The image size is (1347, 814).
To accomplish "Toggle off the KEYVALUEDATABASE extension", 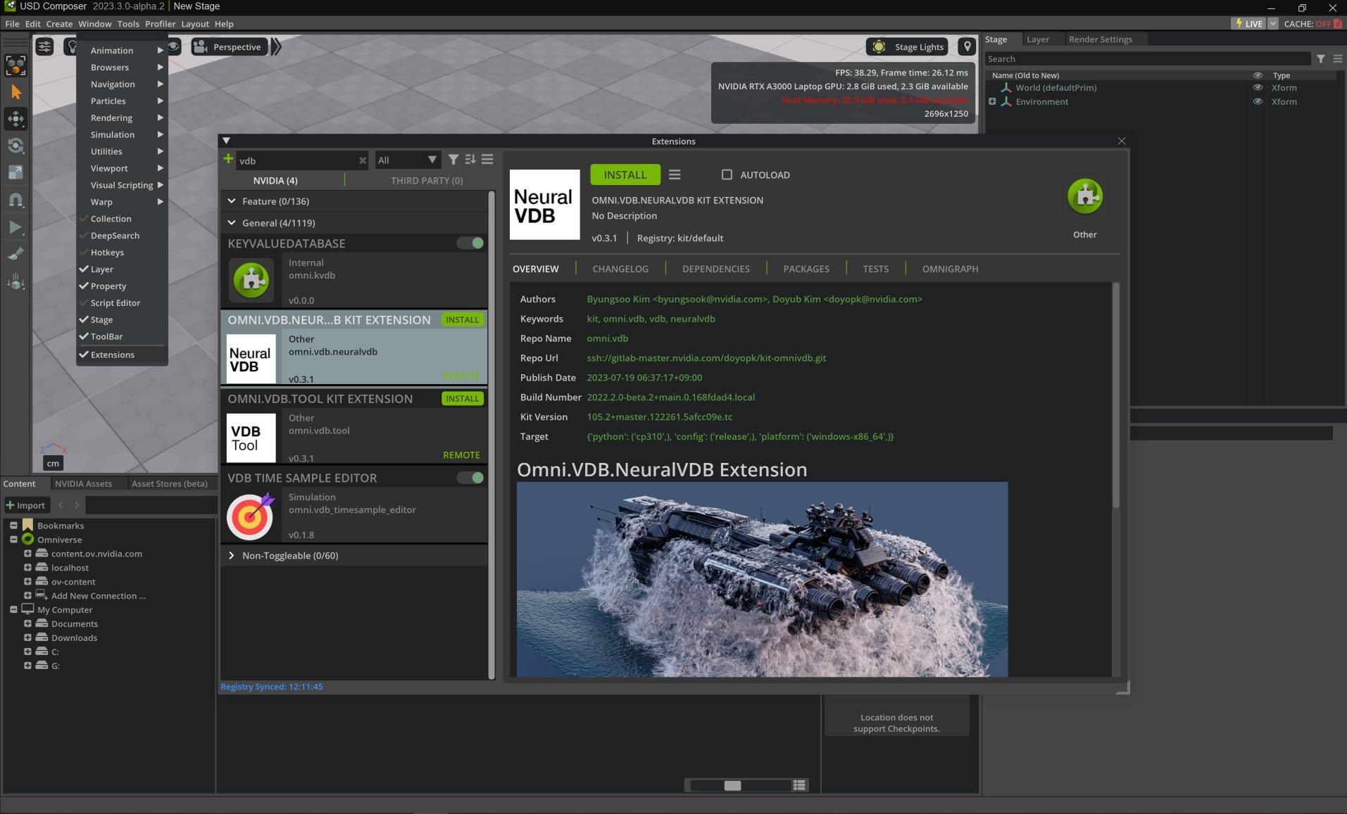I will 470,243.
